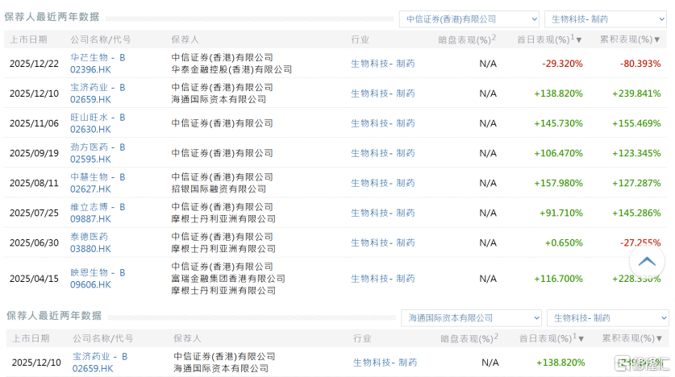This screenshot has height=377, width=675.
Task: Click the top table's 上市日期 column header
Action: [28, 39]
